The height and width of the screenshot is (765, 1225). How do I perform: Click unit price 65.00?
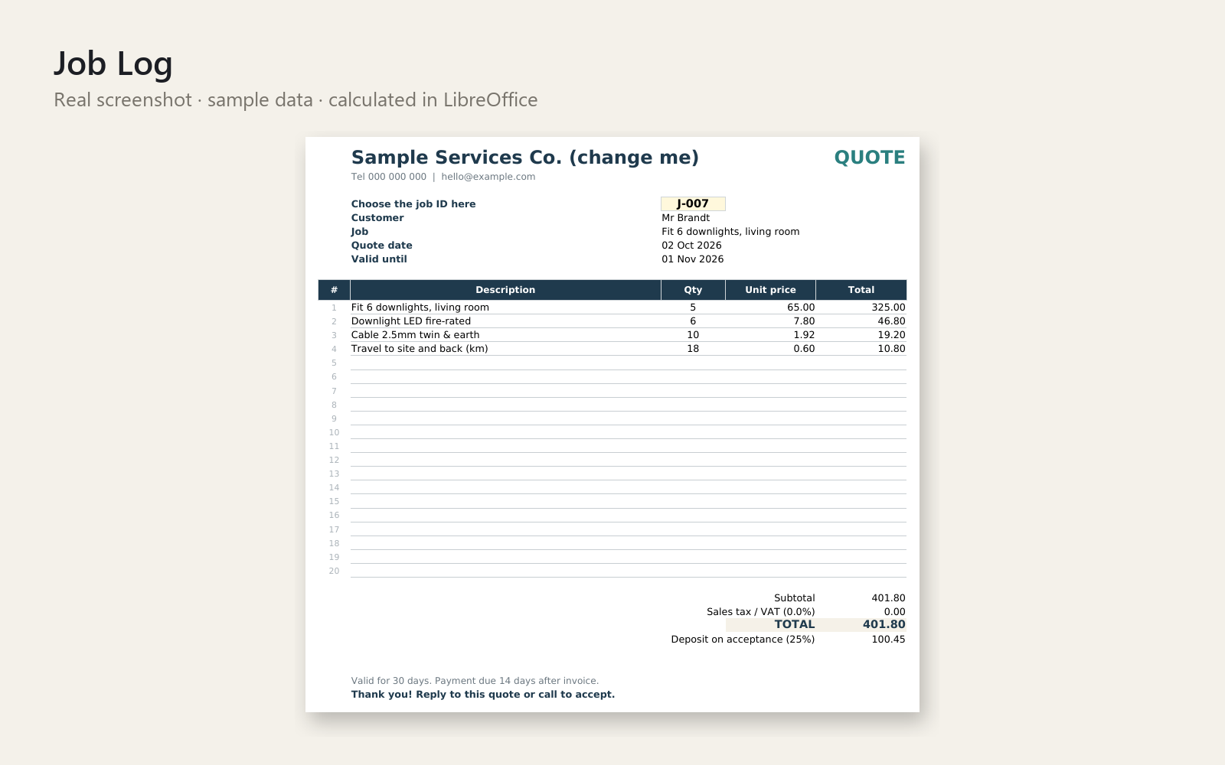point(801,308)
